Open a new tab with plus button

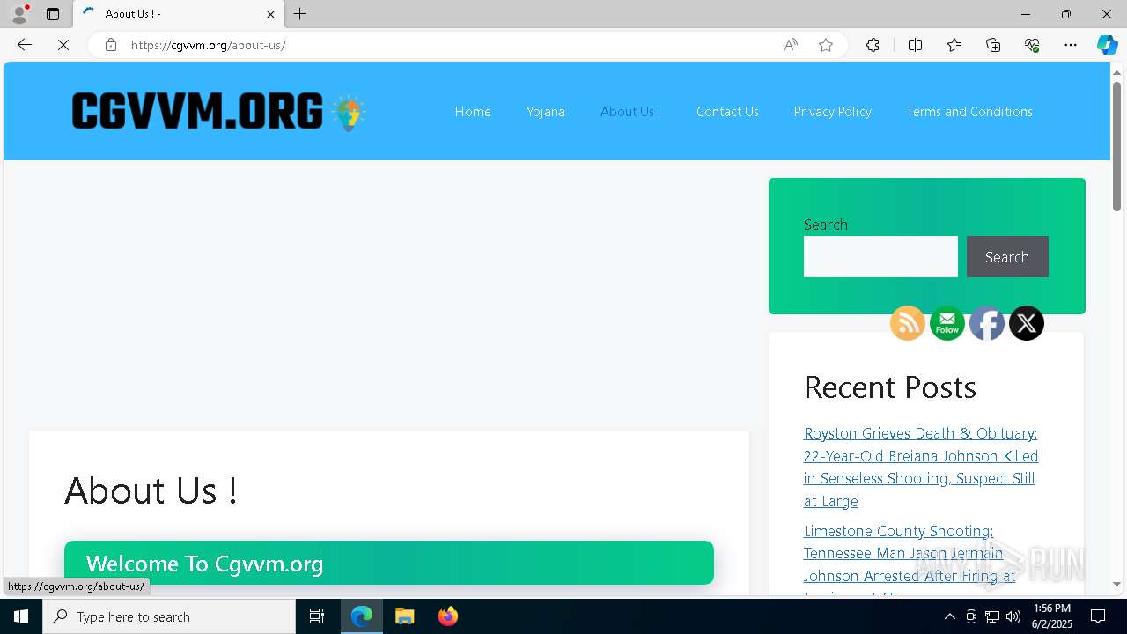pyautogui.click(x=300, y=14)
